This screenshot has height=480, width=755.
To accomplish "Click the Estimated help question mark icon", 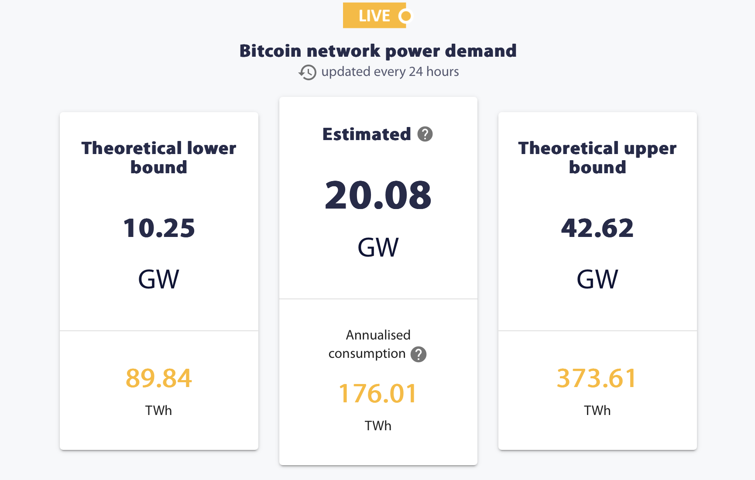I will 425,134.
